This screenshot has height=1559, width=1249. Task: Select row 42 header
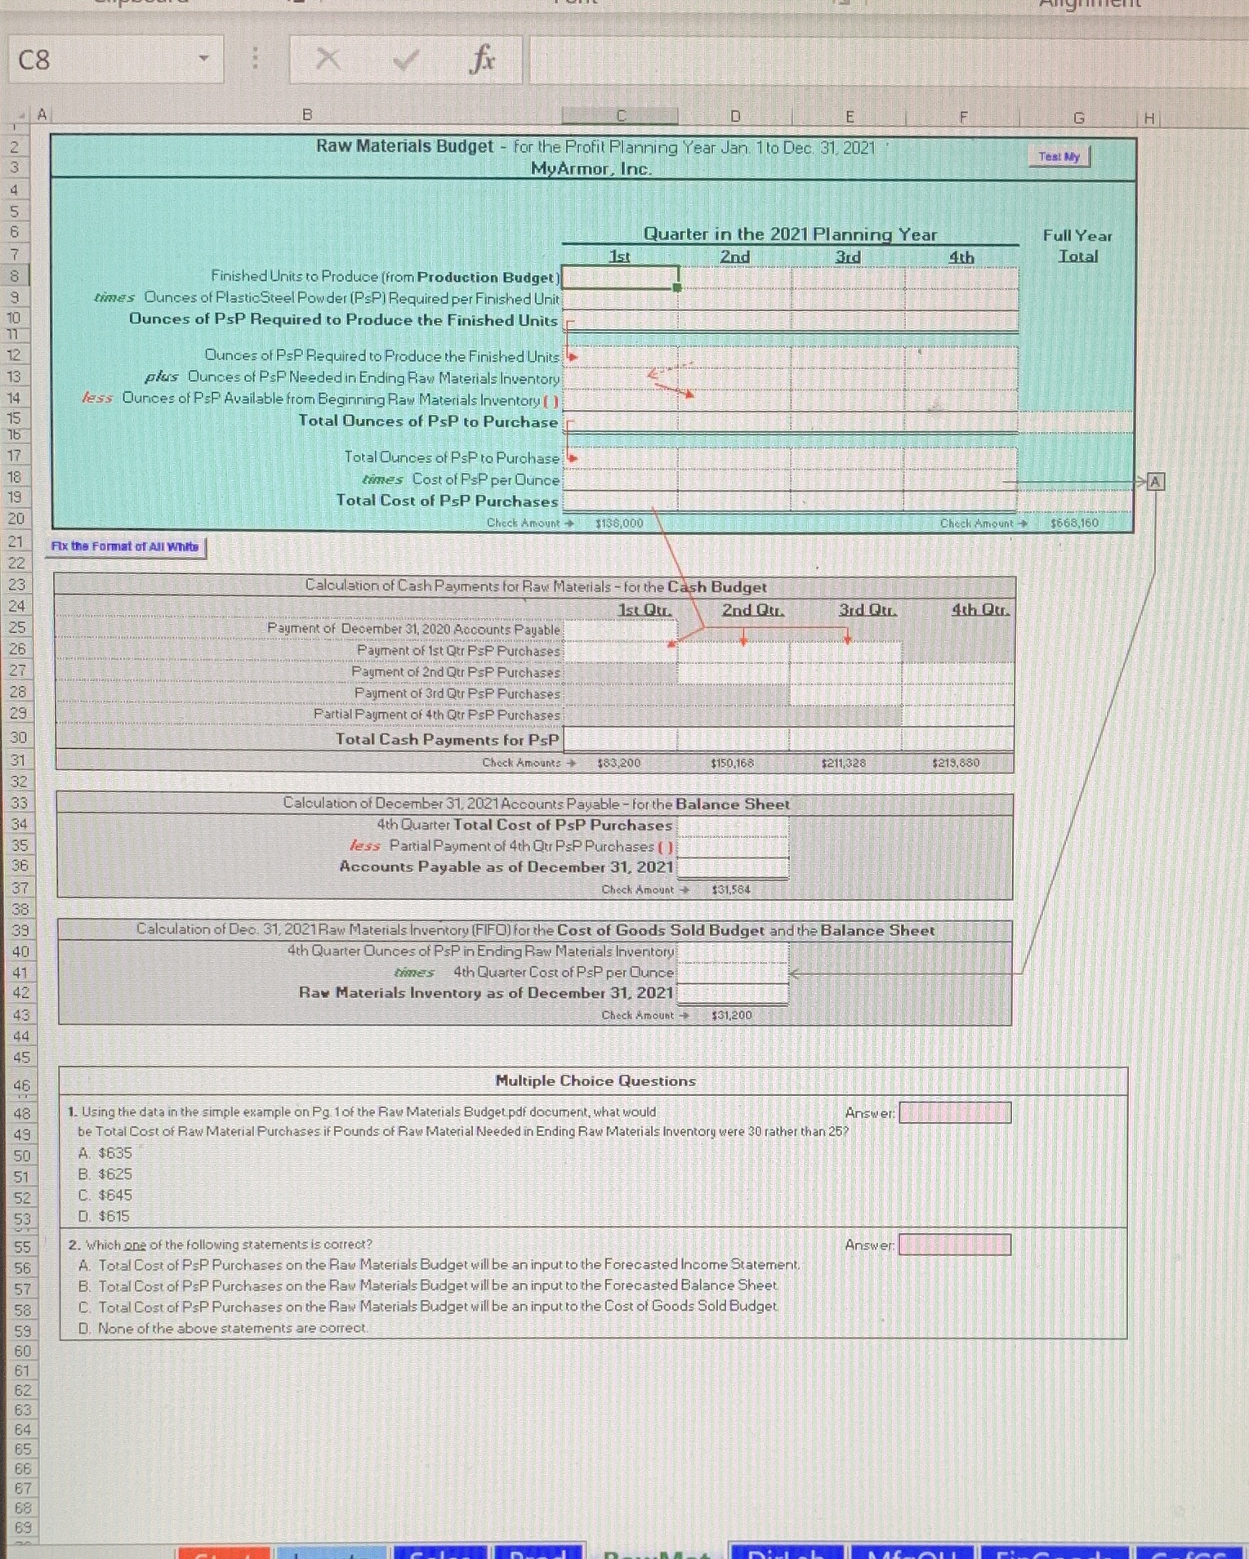pyautogui.click(x=20, y=993)
